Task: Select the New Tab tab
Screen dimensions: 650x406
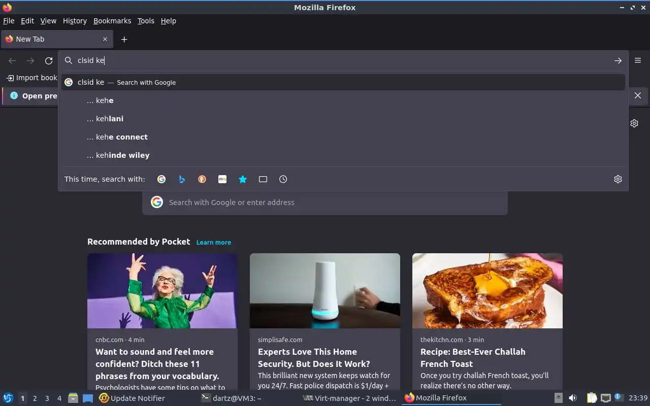Action: point(57,39)
